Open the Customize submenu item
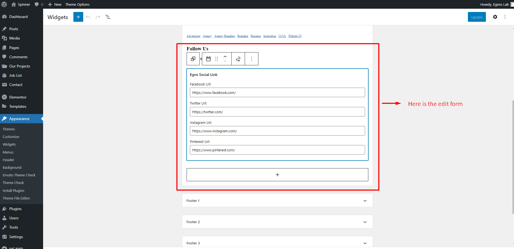The image size is (514, 249). (11, 137)
